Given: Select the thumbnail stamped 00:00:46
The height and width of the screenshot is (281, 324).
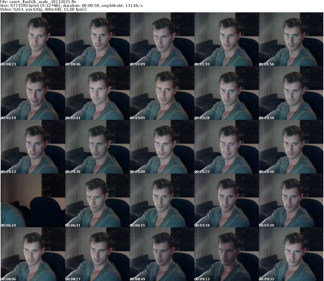Looking at the screenshot, I should pos(97,39).
